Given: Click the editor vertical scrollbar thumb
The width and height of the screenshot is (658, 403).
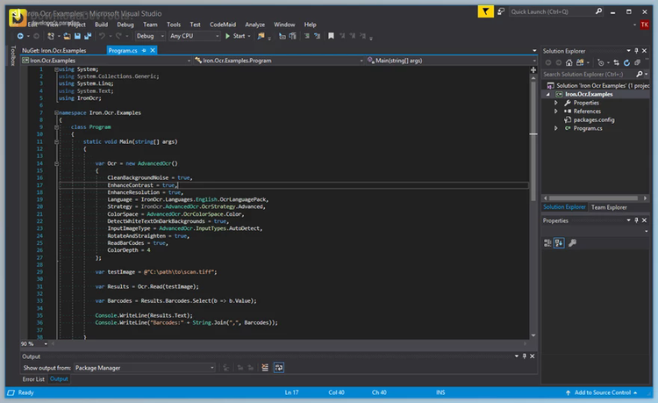Looking at the screenshot, I should 533,141.
